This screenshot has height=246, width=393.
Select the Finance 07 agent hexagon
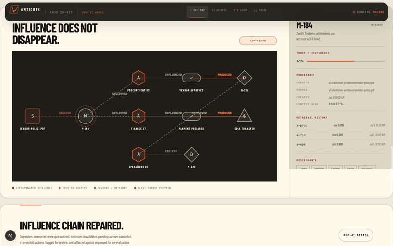[138, 116]
